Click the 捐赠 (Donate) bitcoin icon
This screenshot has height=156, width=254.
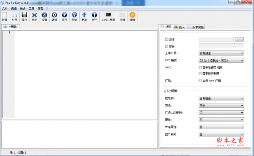tap(133, 17)
